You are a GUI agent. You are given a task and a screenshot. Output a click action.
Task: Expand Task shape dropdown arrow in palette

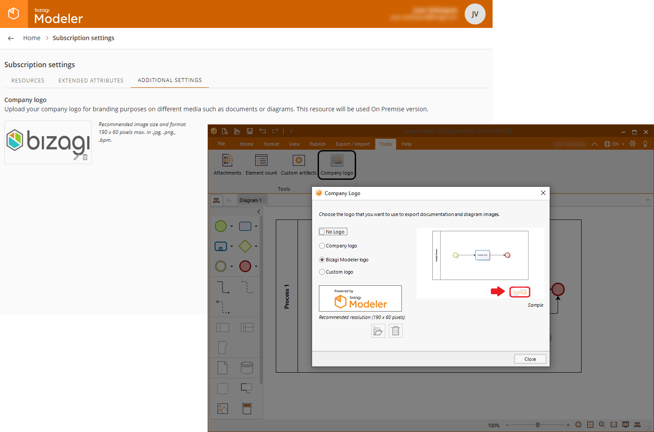tap(256, 226)
